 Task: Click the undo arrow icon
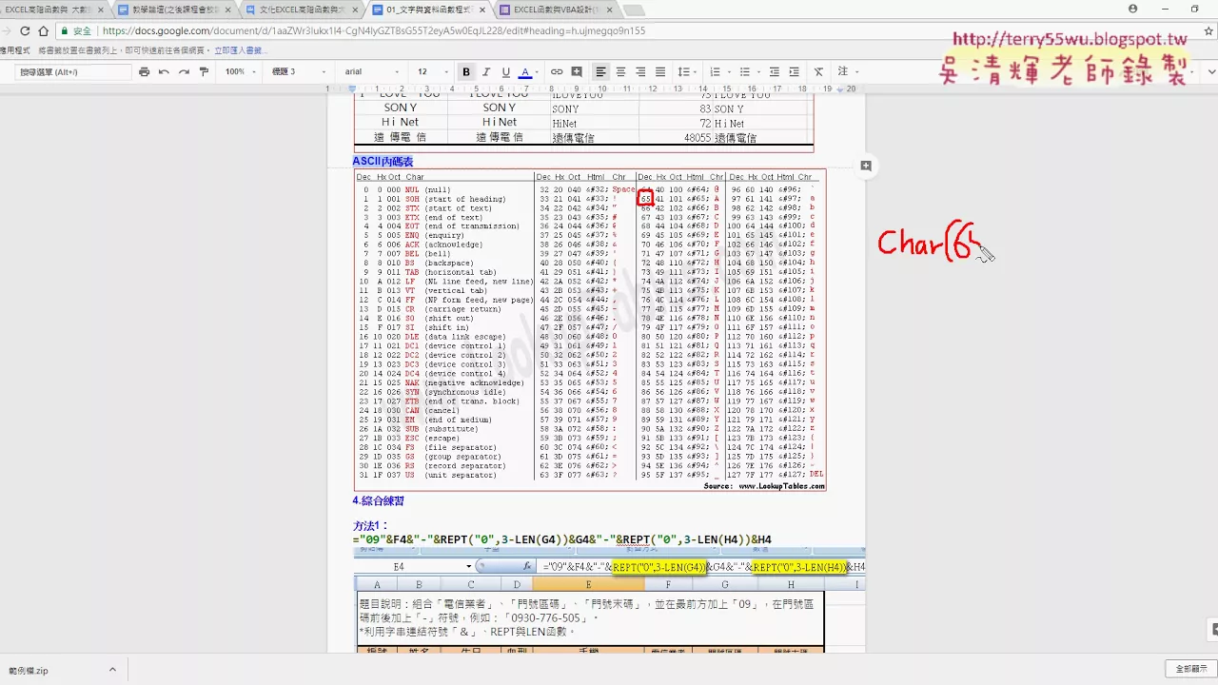tap(164, 72)
